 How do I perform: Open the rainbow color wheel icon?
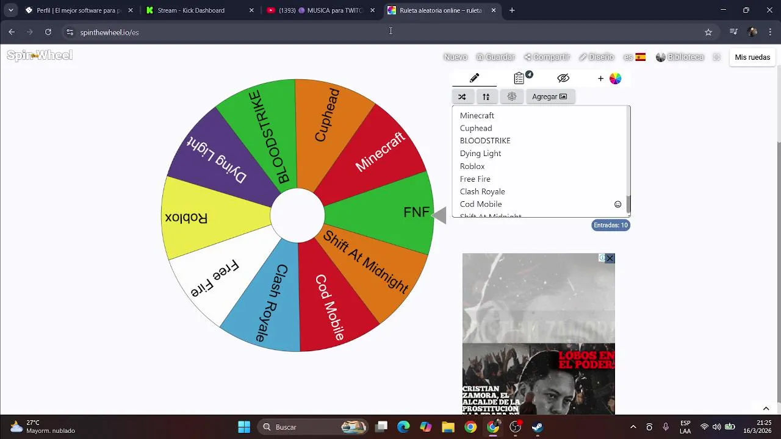pos(615,79)
